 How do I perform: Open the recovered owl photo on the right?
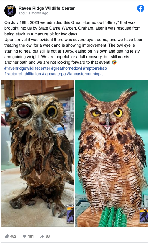[x=111, y=153]
